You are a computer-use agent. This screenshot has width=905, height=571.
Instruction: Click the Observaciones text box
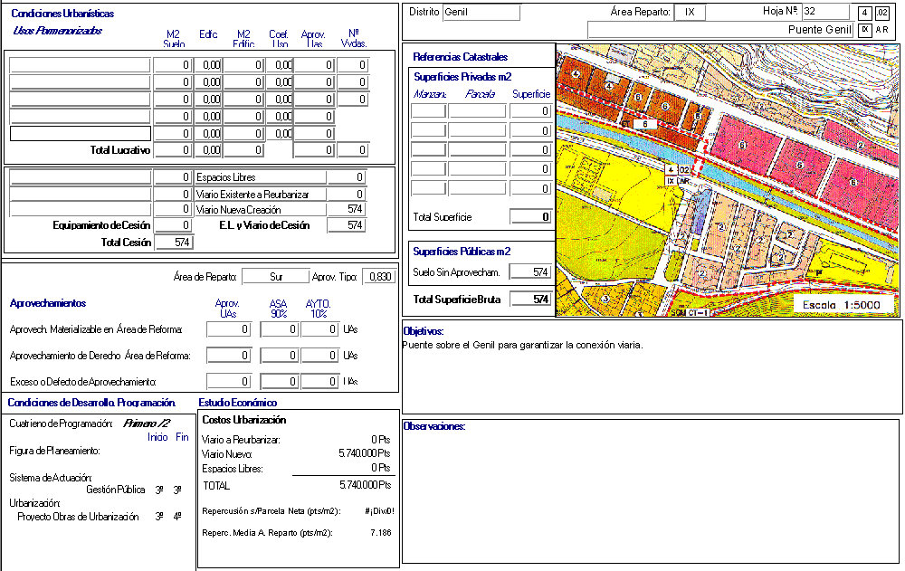(x=651, y=492)
